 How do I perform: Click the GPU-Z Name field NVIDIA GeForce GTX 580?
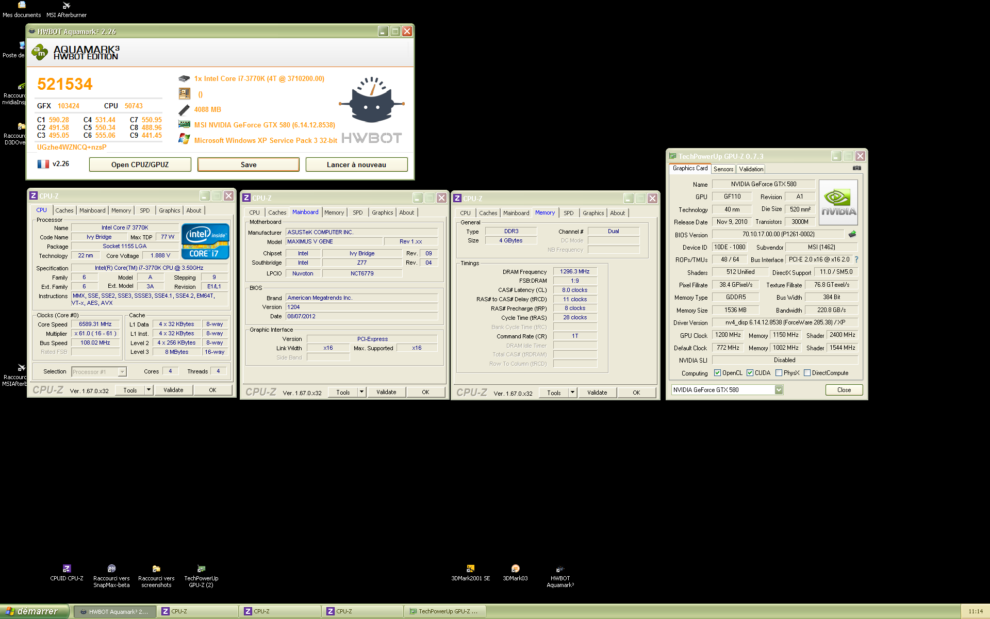(x=764, y=184)
